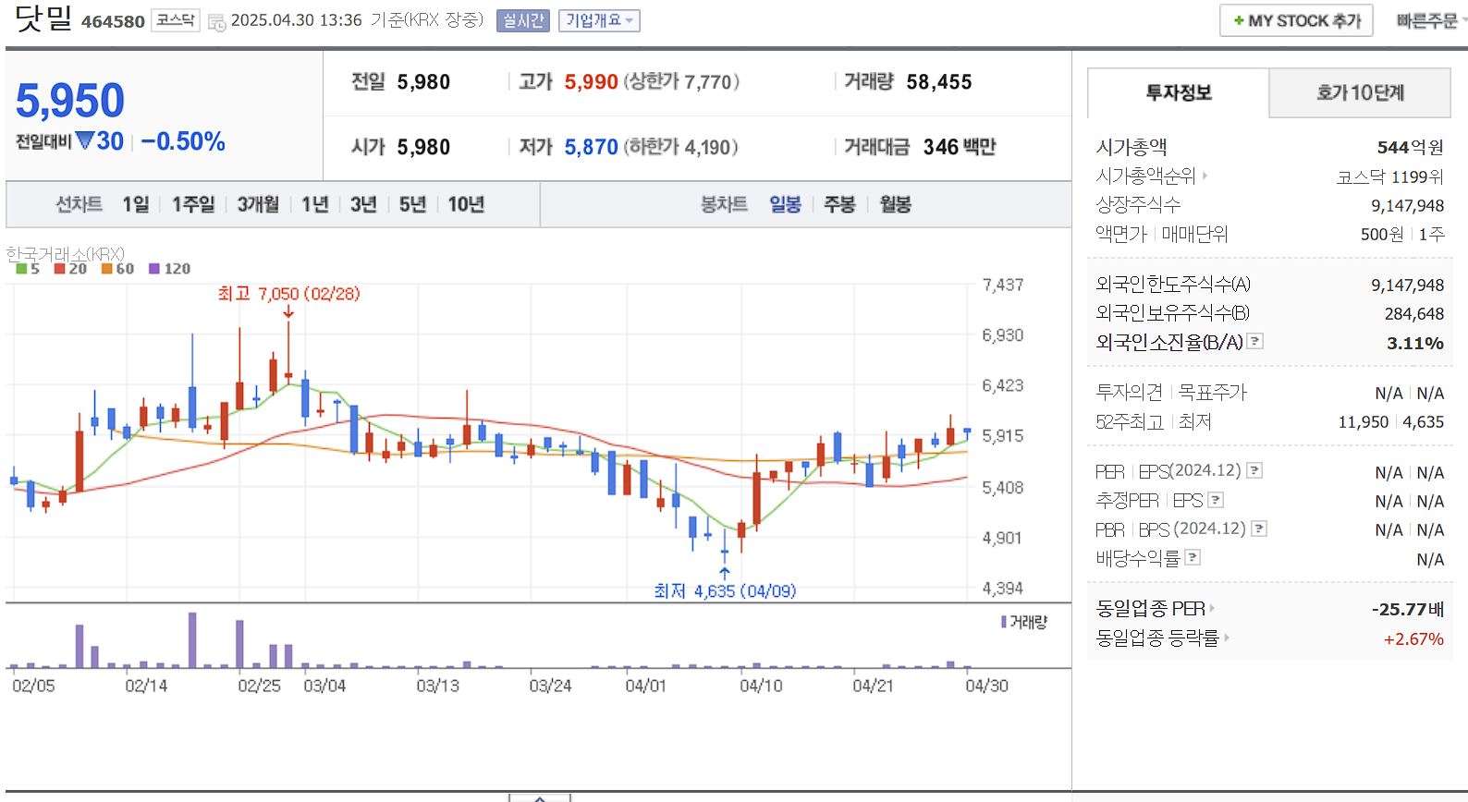Click the 전일 value 5,980

tap(423, 82)
